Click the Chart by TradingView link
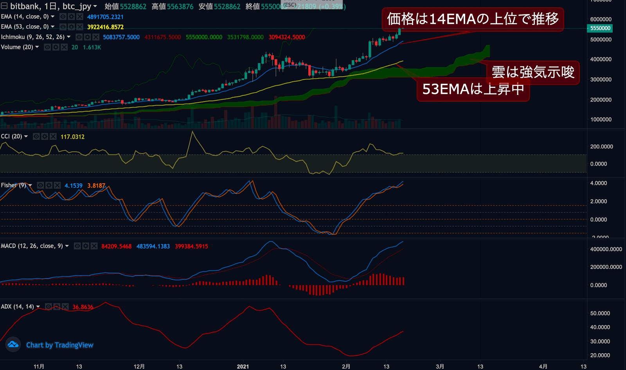 pos(59,345)
